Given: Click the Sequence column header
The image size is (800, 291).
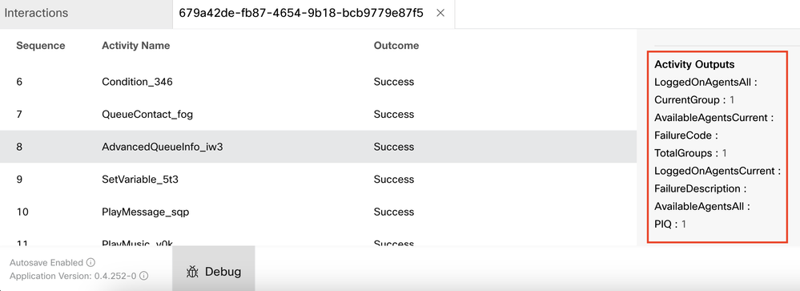Looking at the screenshot, I should (x=41, y=46).
